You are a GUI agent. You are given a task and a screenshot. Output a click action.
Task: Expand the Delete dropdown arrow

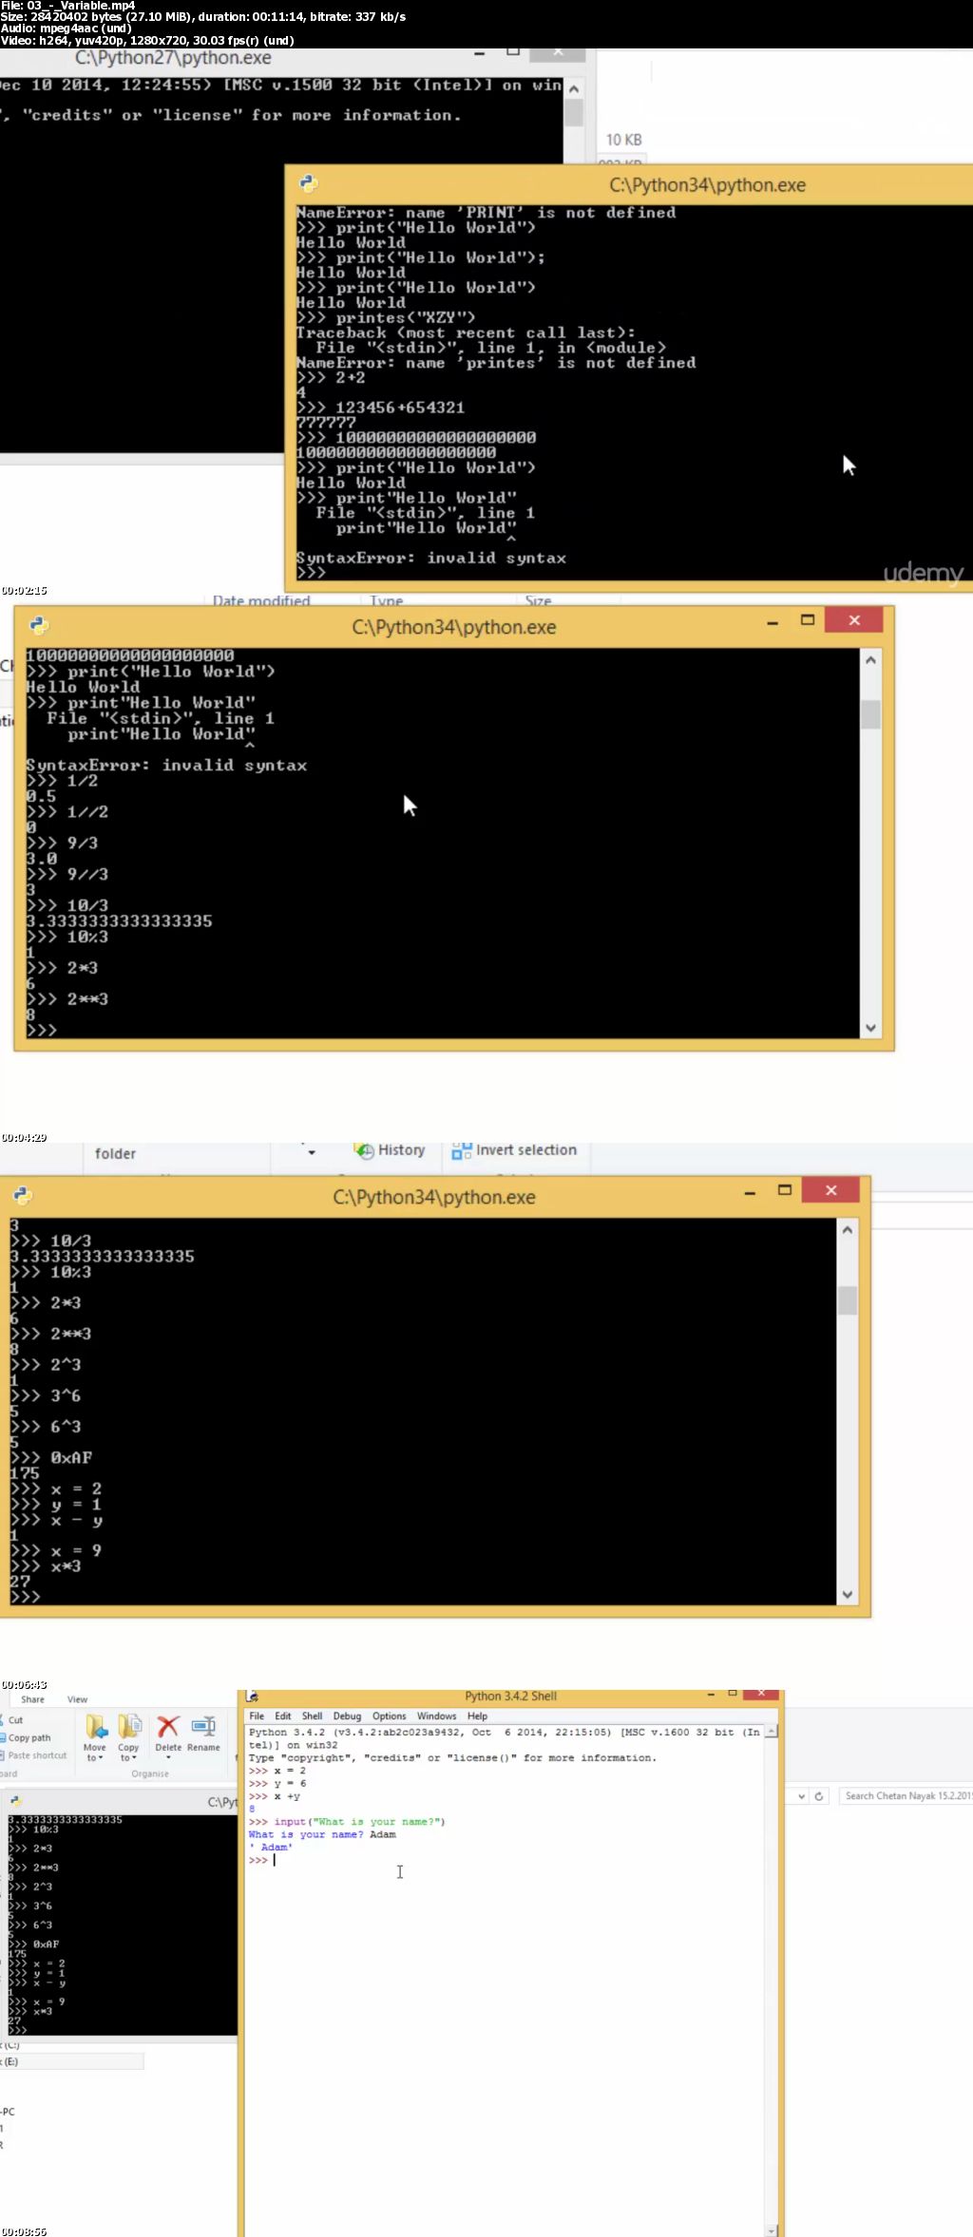(x=168, y=1758)
